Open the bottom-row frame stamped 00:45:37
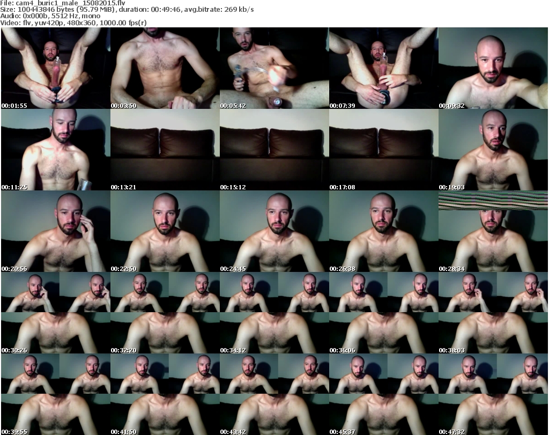 [x=383, y=394]
